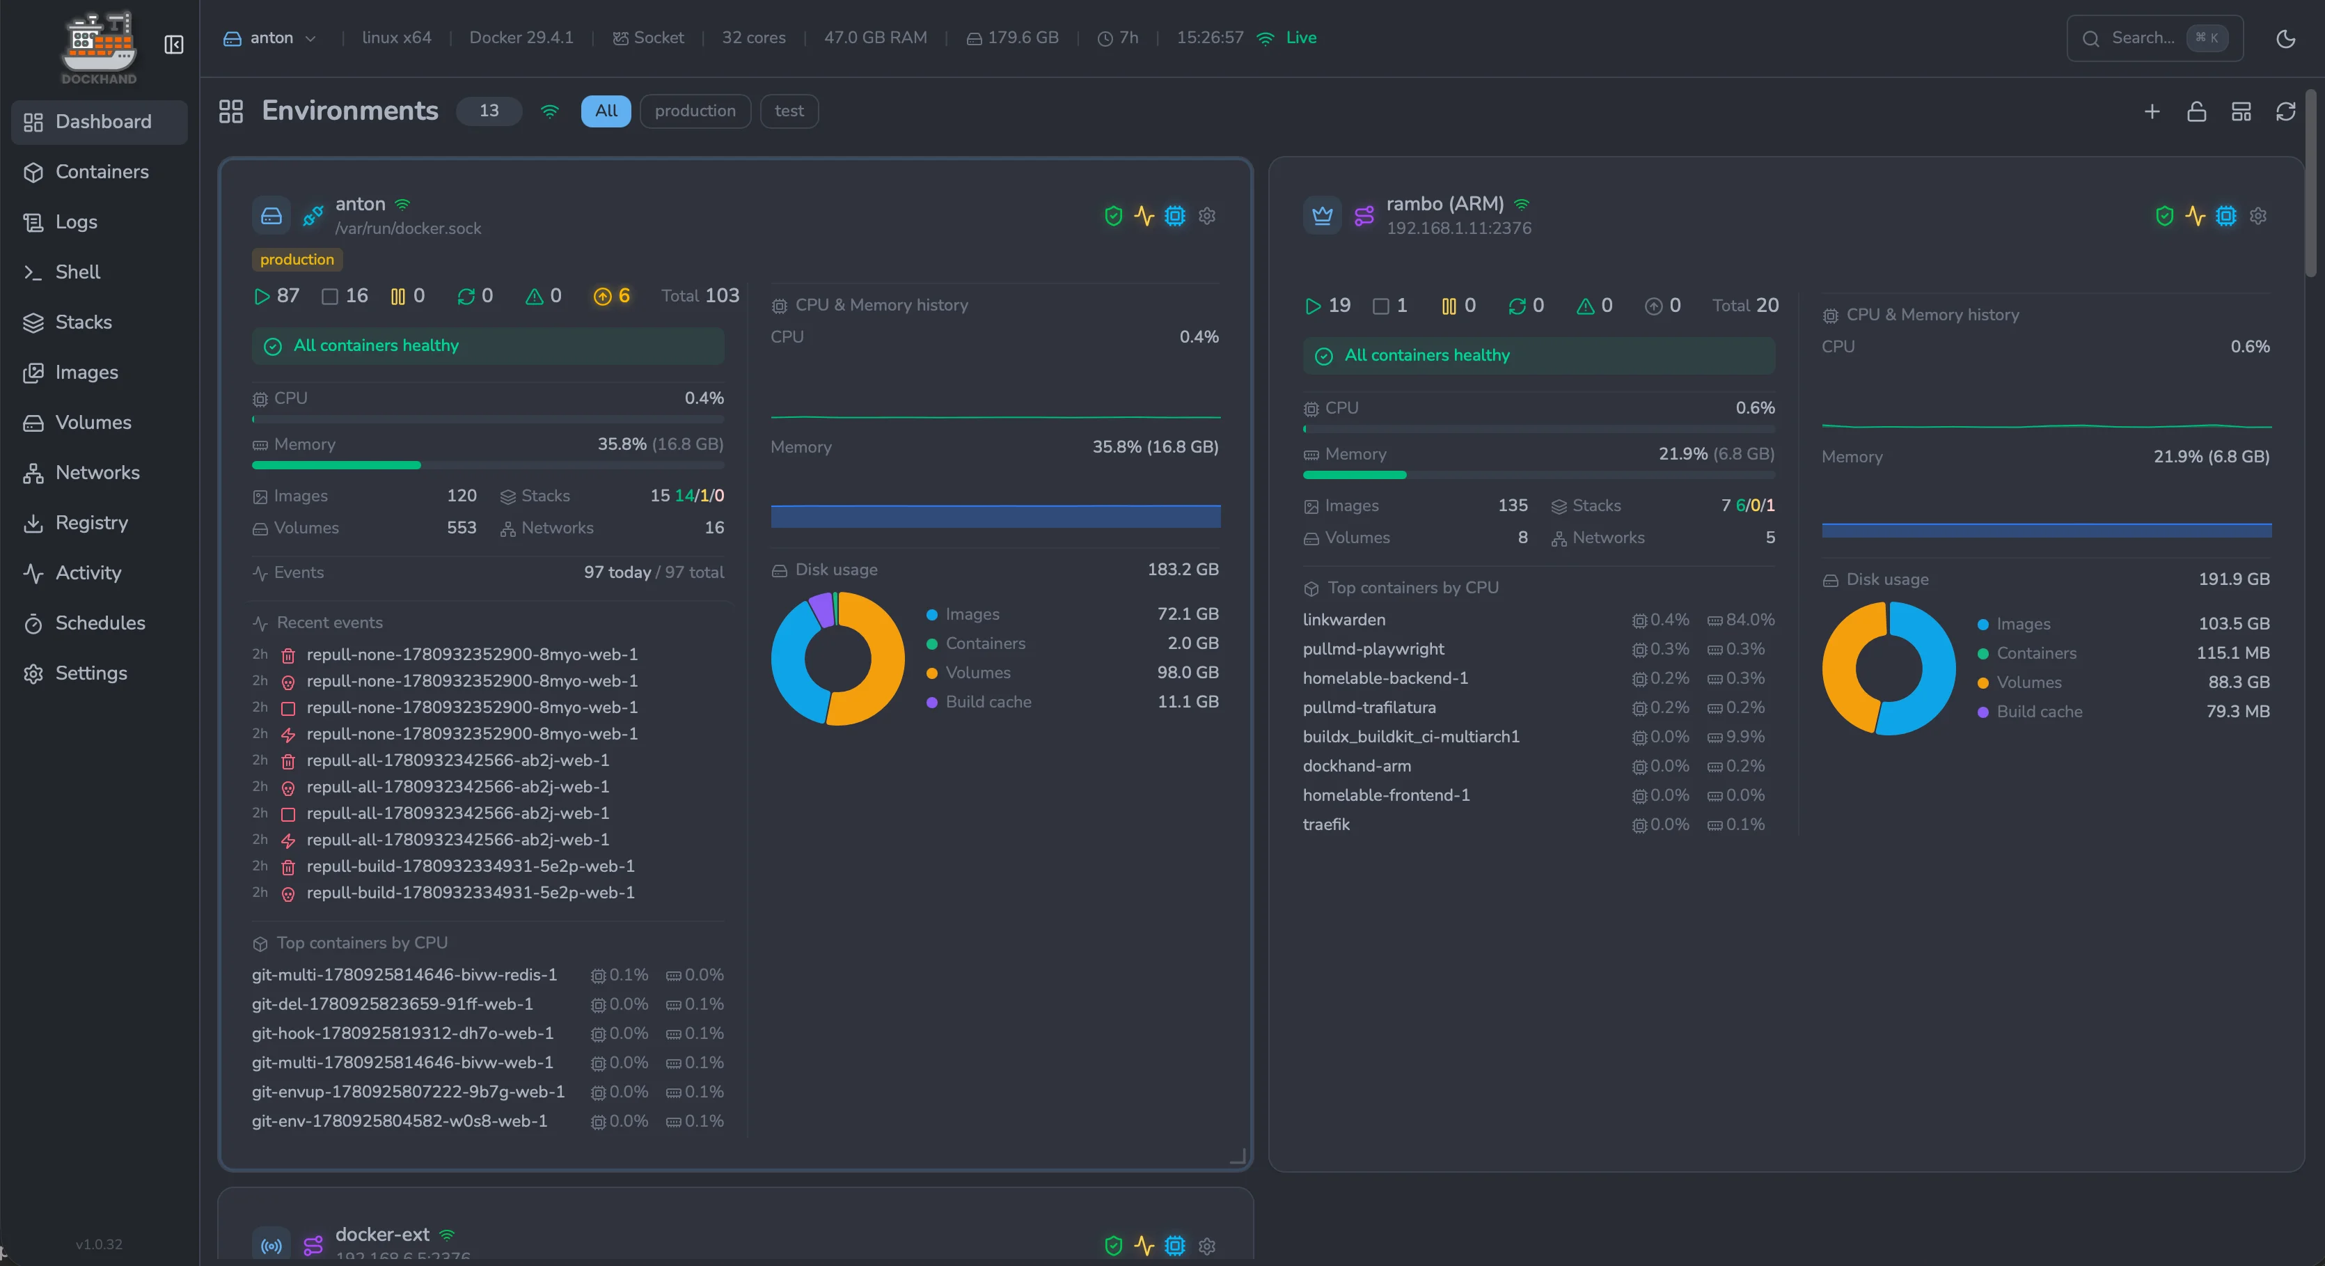This screenshot has width=2325, height=1266.
Task: Click rambo card green shield icon
Action: click(x=2164, y=216)
